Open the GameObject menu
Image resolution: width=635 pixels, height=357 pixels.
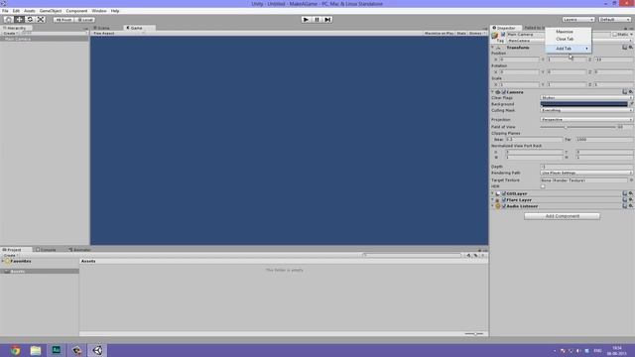tap(51, 11)
